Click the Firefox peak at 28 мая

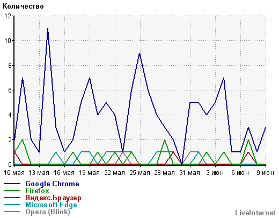click(x=165, y=140)
